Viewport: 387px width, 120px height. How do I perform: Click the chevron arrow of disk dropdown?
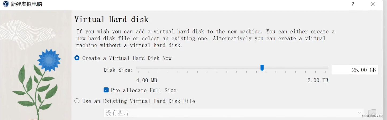pos(359,113)
